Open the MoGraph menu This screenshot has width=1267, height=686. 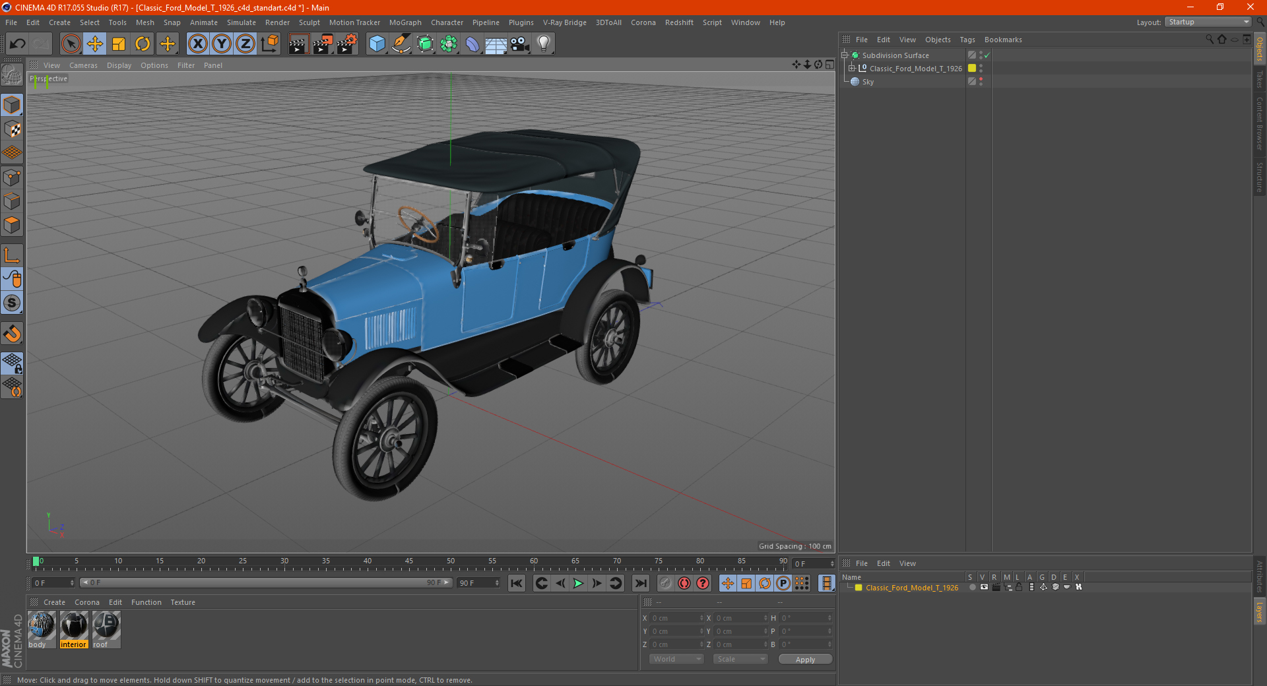point(405,22)
